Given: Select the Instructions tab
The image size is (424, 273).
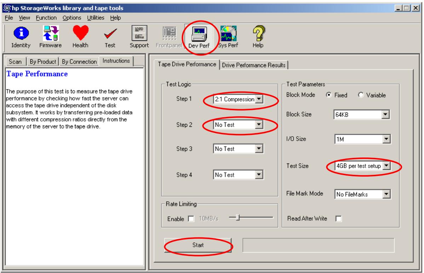Looking at the screenshot, I should tap(116, 61).
